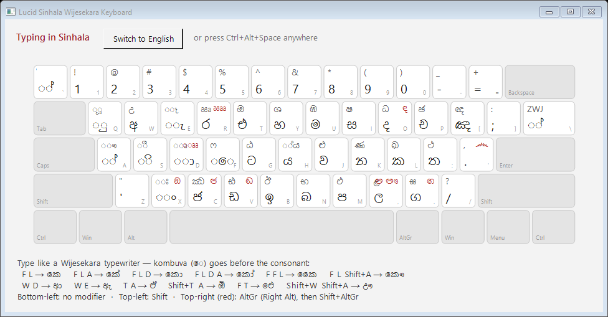Screen dimensions: 608x317
Task: Click the M key with ප
Action: pos(349,191)
